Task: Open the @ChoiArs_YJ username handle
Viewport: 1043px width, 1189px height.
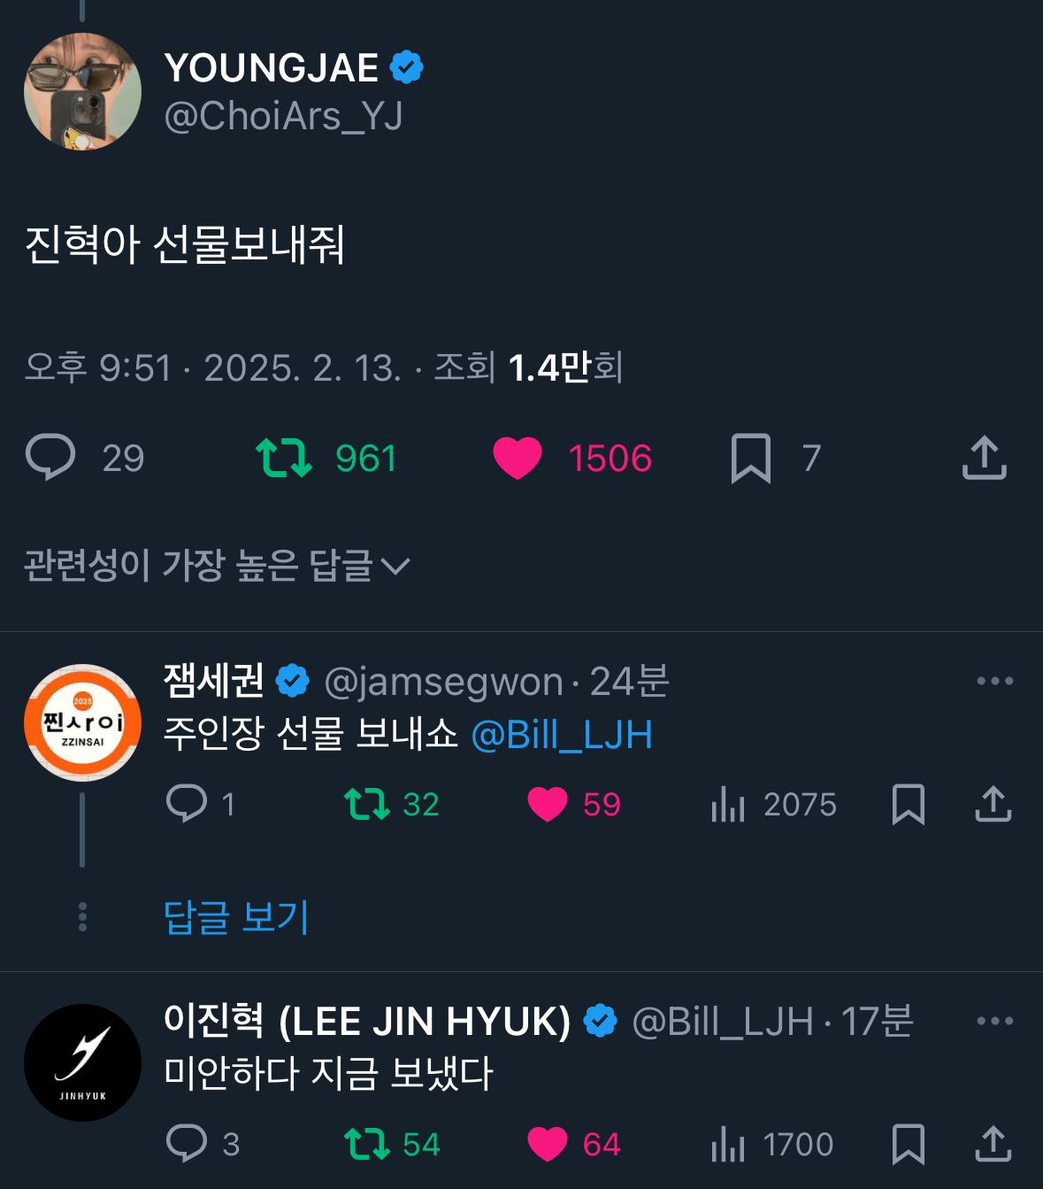Action: (283, 116)
